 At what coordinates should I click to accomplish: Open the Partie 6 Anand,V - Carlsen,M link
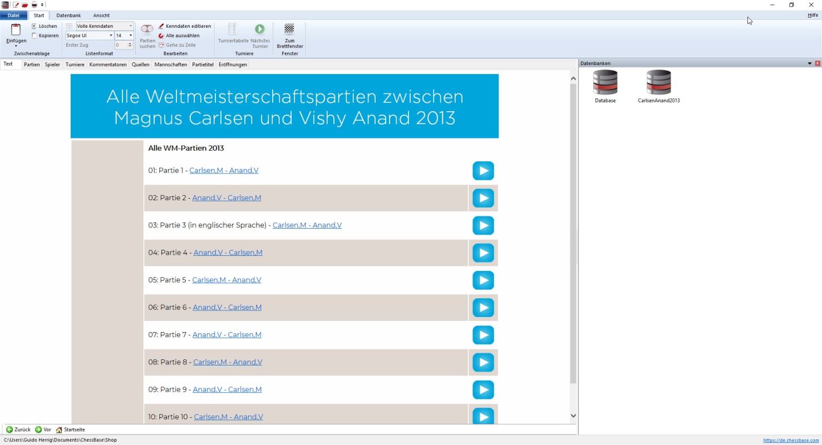coord(227,307)
